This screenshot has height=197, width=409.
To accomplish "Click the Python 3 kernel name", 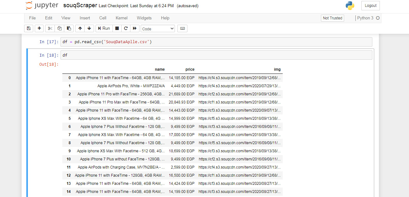I will pyautogui.click(x=365, y=18).
